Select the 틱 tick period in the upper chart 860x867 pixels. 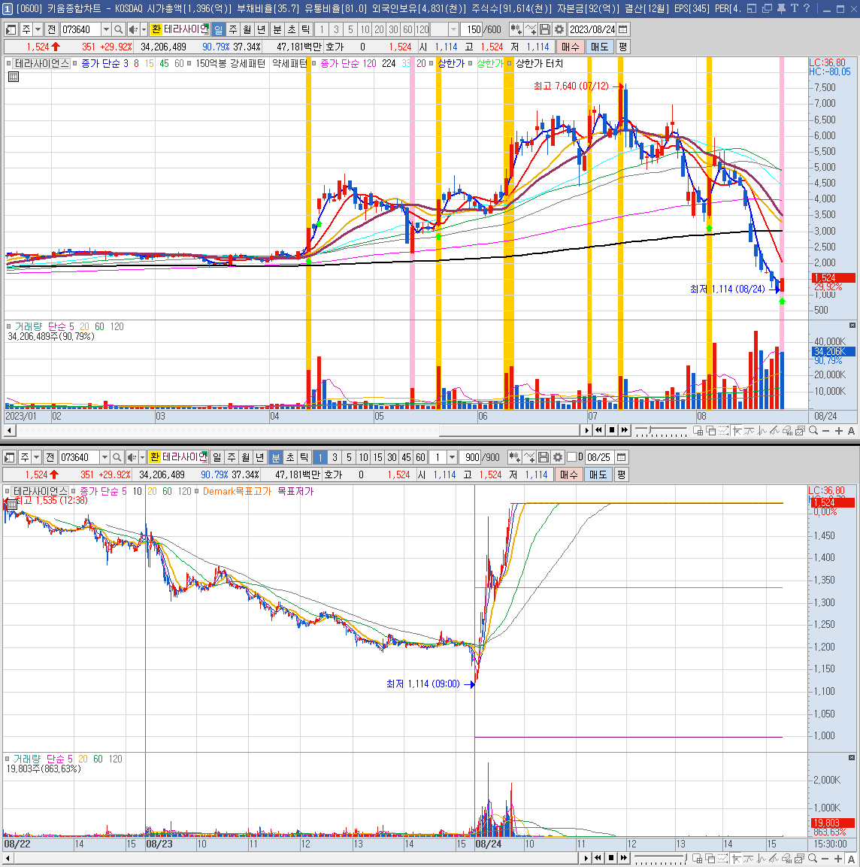306,29
